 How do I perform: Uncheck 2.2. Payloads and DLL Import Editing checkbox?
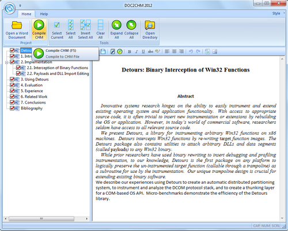click(18, 73)
